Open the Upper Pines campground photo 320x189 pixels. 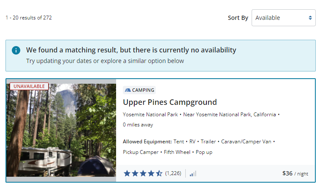[61, 131]
